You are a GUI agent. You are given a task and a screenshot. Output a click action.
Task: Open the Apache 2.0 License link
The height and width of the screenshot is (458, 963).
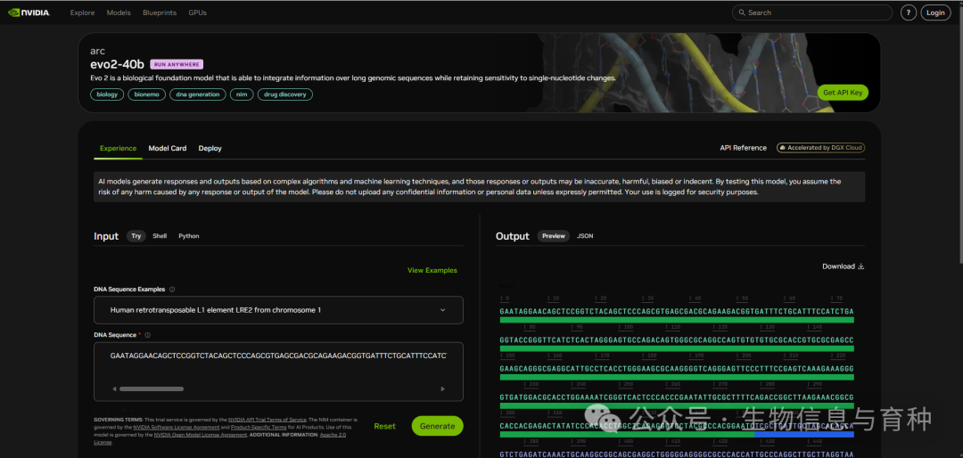coord(333,435)
